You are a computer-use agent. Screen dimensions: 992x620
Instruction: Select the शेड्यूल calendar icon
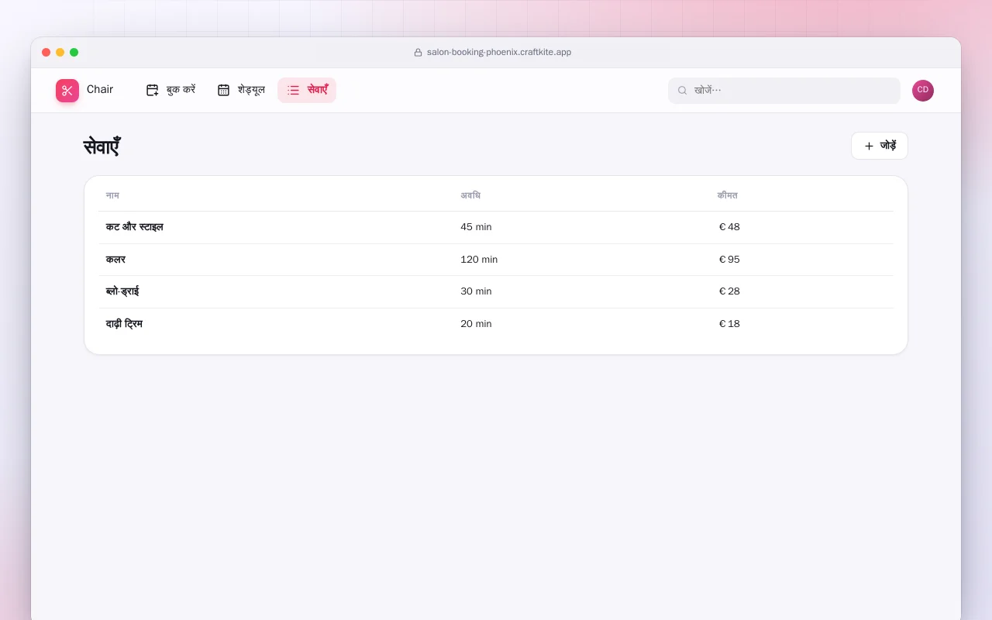click(223, 90)
